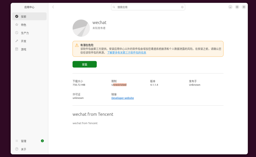The width and height of the screenshot is (256, 157).
Task: Click the Unrestricted confinement value
Action: click(x=119, y=85)
